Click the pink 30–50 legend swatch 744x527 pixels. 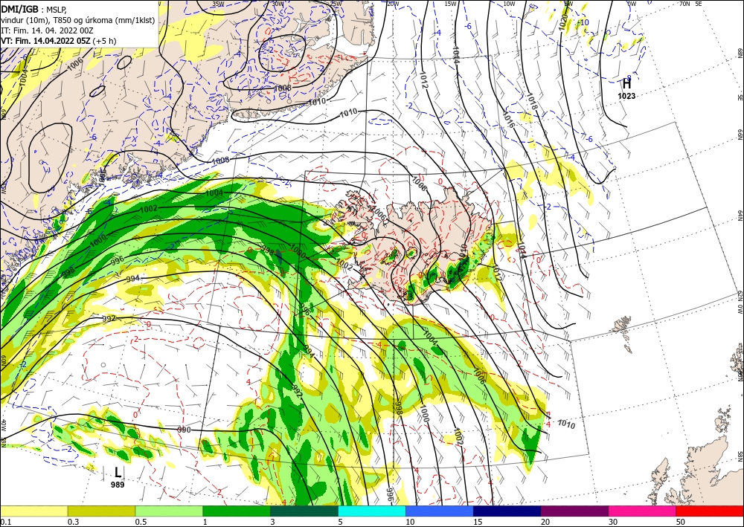point(643,511)
